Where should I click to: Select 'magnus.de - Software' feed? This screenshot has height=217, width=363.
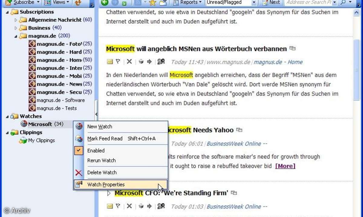[61, 100]
